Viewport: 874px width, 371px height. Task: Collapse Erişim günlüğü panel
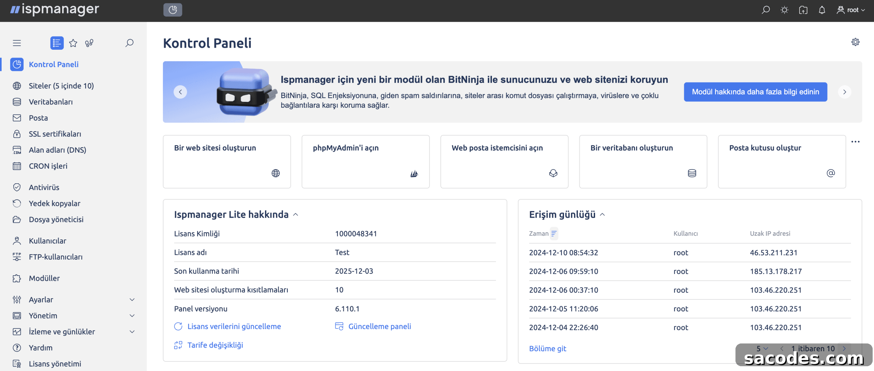(x=603, y=215)
